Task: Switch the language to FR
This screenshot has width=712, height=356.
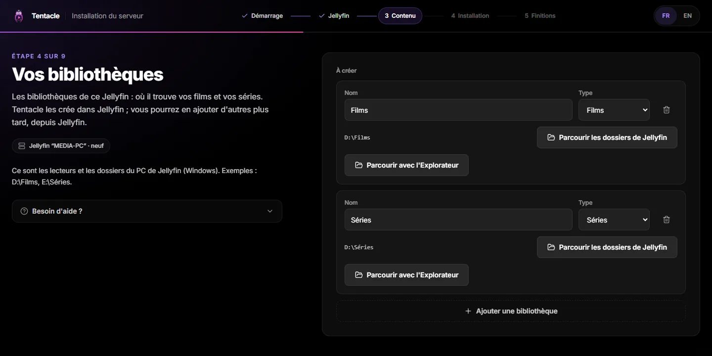Action: (666, 16)
